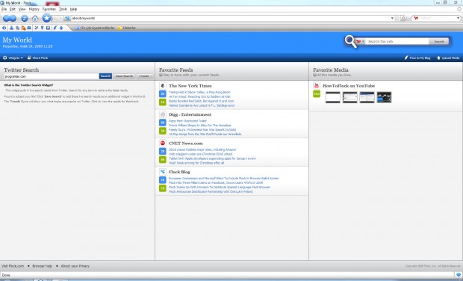463x281 pixels.
Task: Open the History menu
Action: 34,9
